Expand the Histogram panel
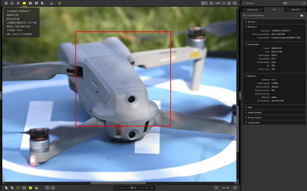The height and width of the screenshot is (191, 307). 243,3
